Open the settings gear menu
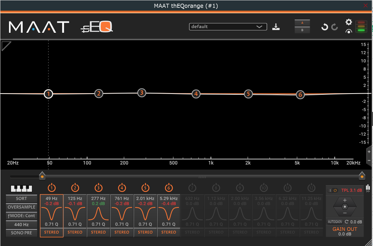The height and width of the screenshot is (246, 373). point(349,22)
